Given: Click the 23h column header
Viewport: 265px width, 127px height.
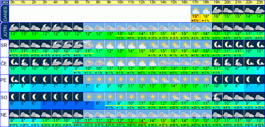Looking at the screenshot, I should tap(259, 2).
